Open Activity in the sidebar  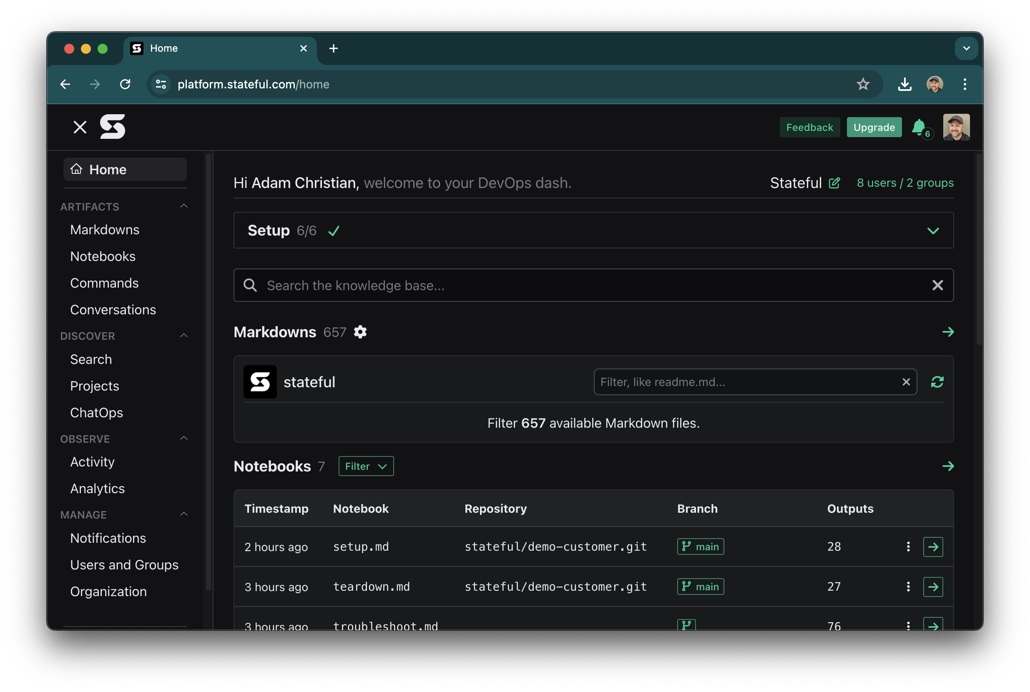[92, 462]
